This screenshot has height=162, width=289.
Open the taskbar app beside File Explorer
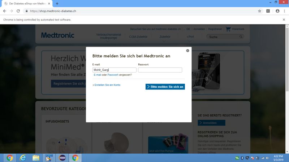click(x=49, y=158)
